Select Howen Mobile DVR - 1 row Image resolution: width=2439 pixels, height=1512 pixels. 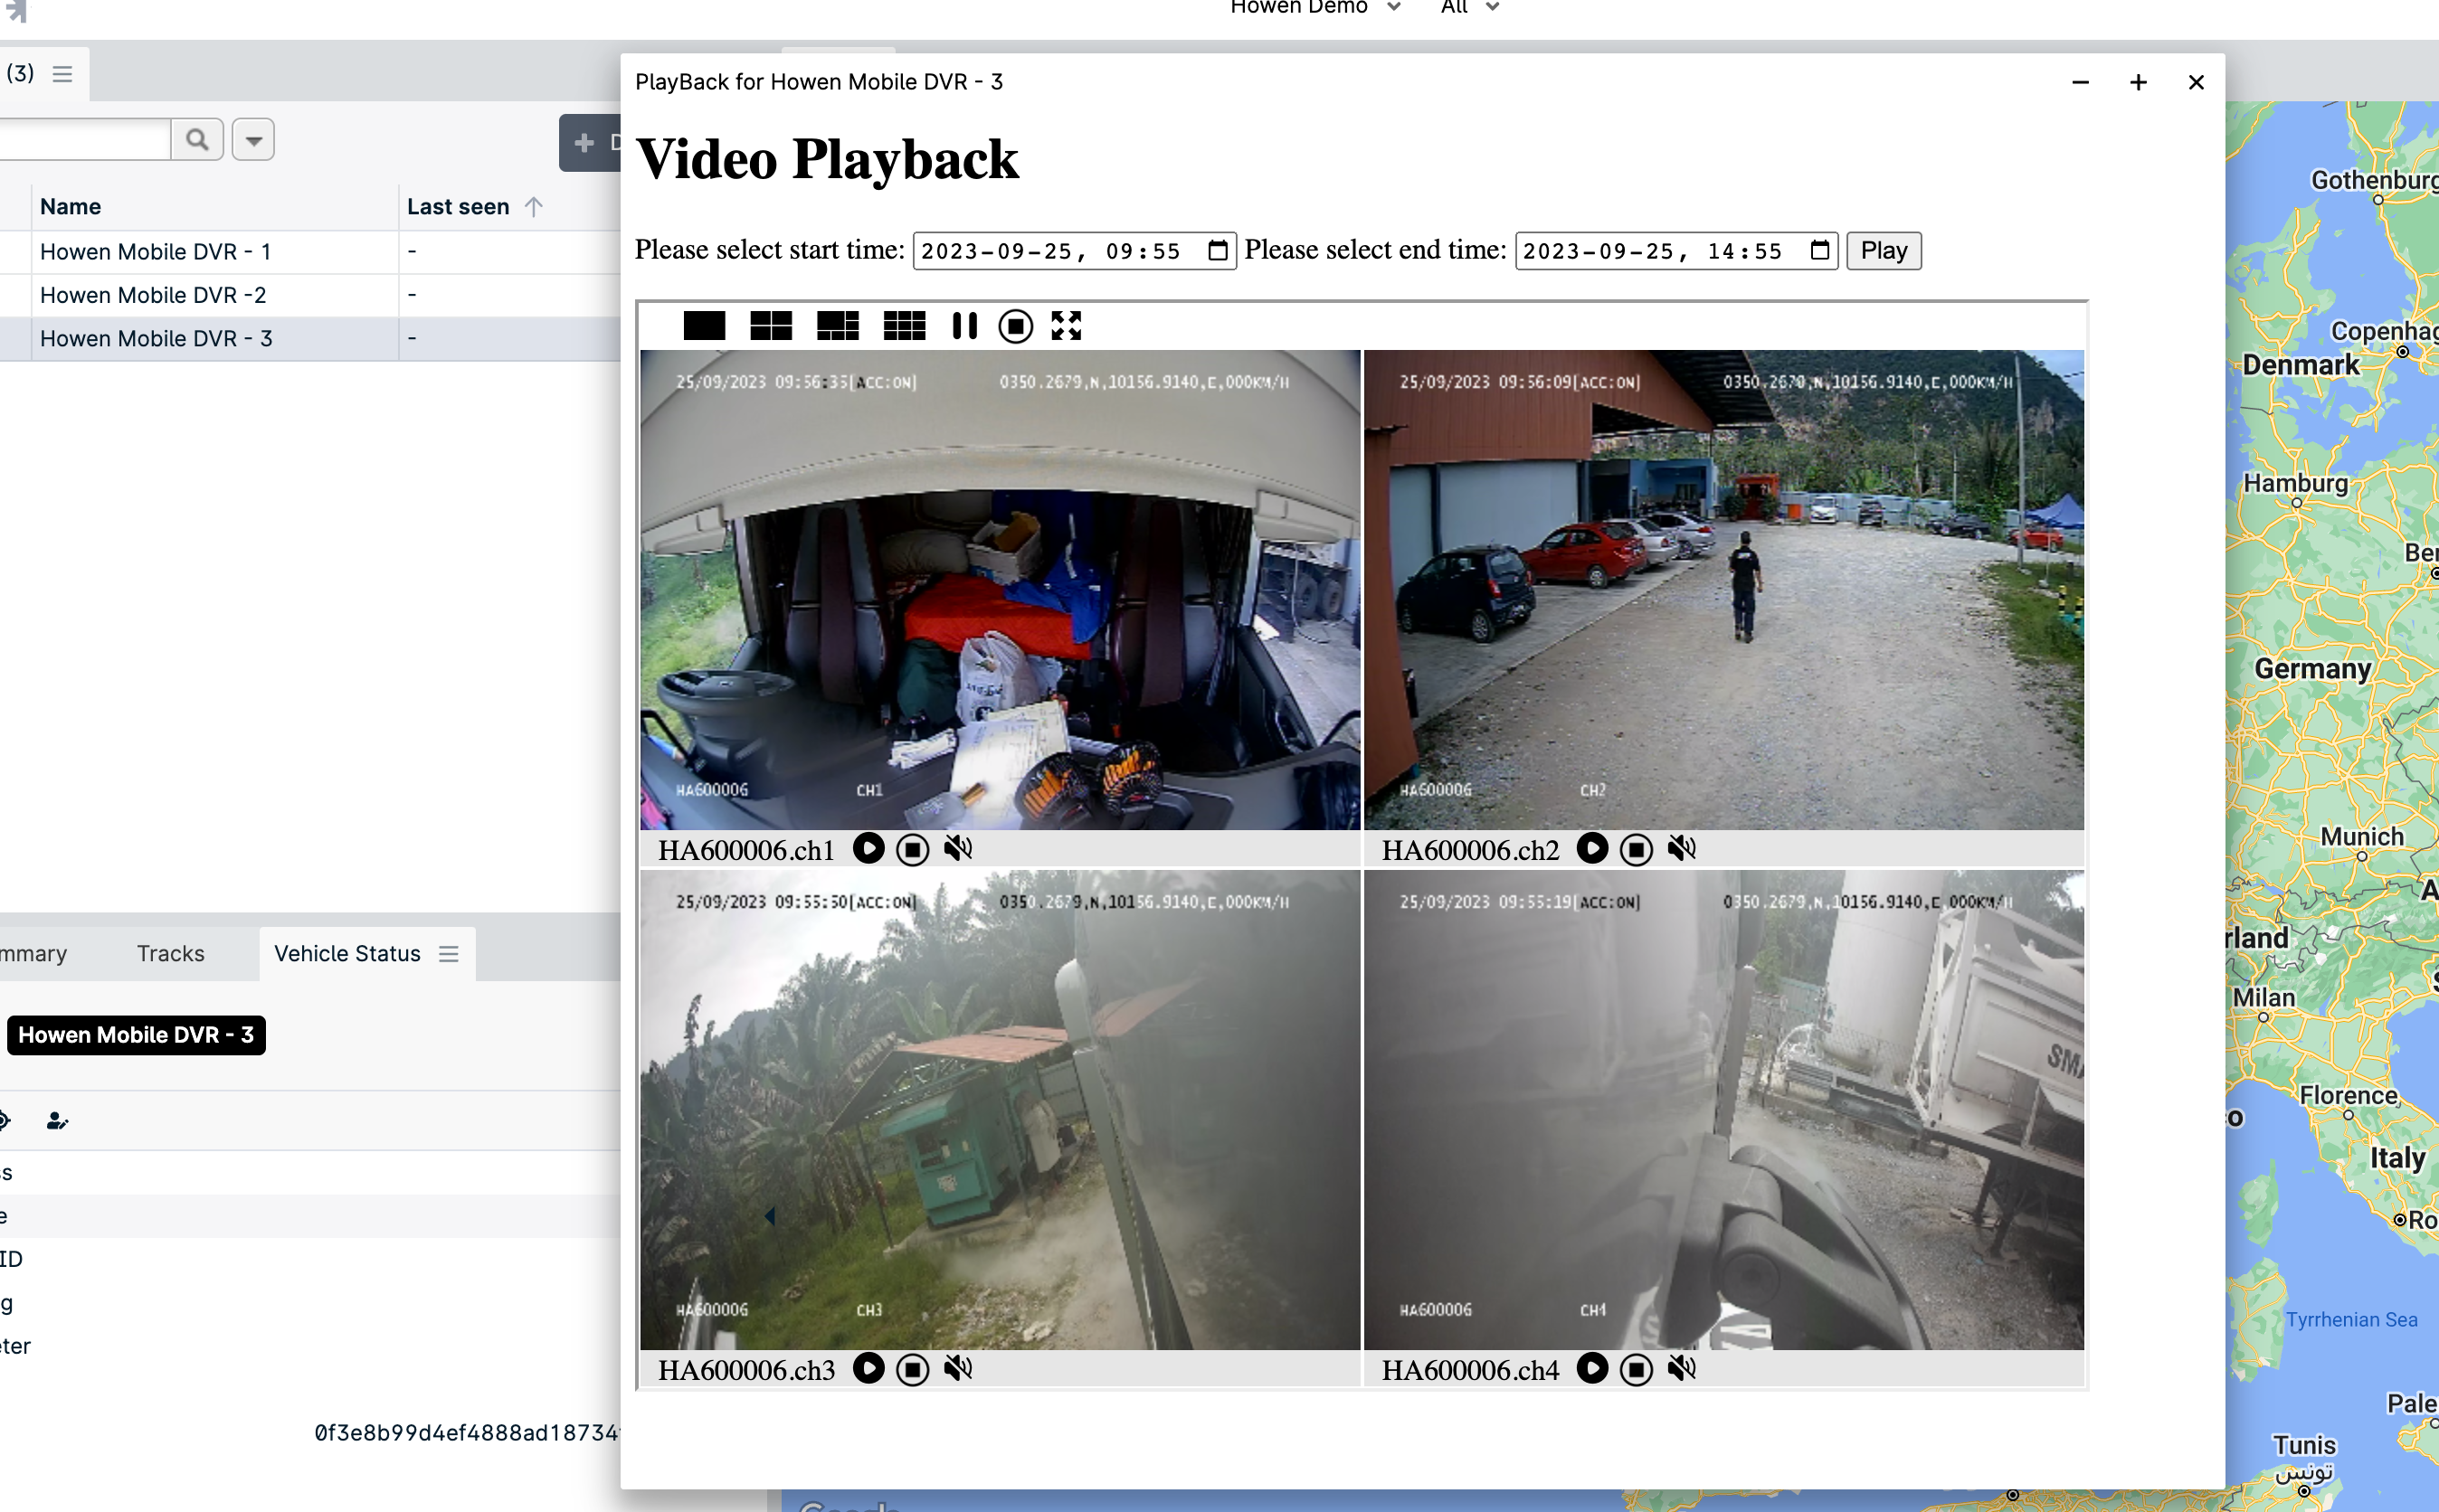coord(155,252)
